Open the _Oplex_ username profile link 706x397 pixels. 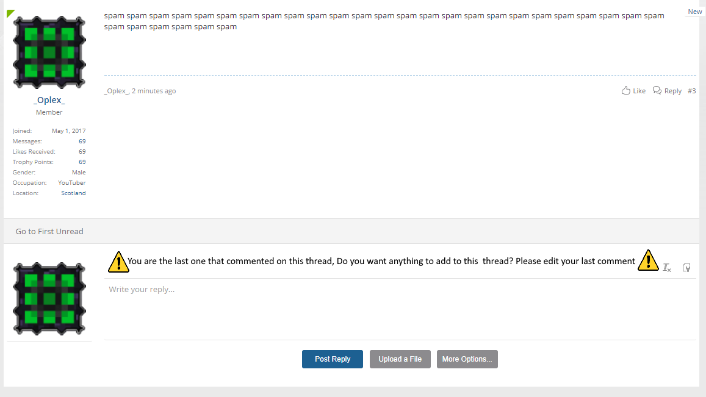[49, 100]
